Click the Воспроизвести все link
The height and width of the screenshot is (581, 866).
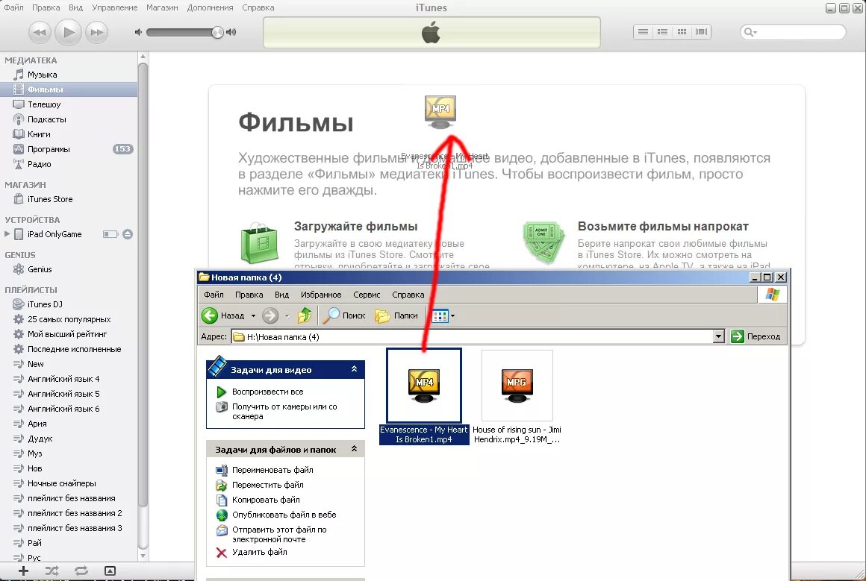pos(267,392)
